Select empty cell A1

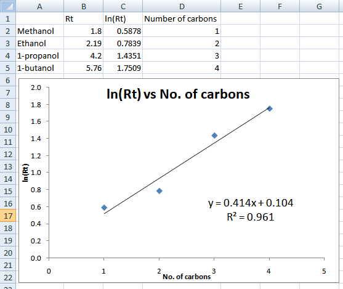(39, 18)
